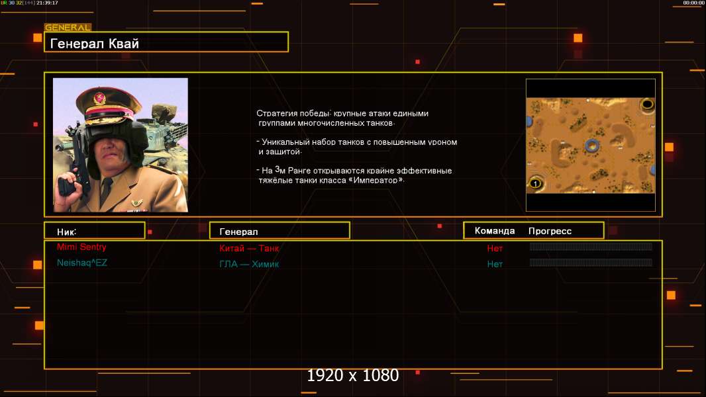Click the blue ring marker at map center
This screenshot has width=706, height=397.
tap(591, 145)
